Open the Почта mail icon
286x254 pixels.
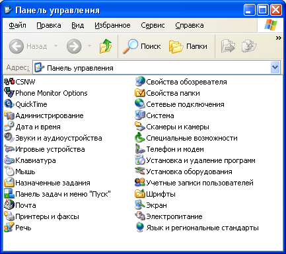[9, 205]
